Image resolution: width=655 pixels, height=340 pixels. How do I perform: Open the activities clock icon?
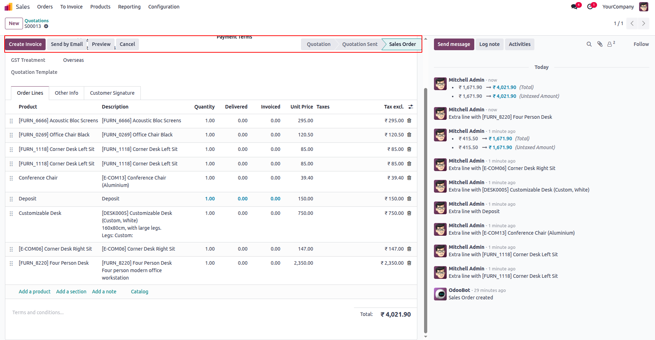coord(590,7)
